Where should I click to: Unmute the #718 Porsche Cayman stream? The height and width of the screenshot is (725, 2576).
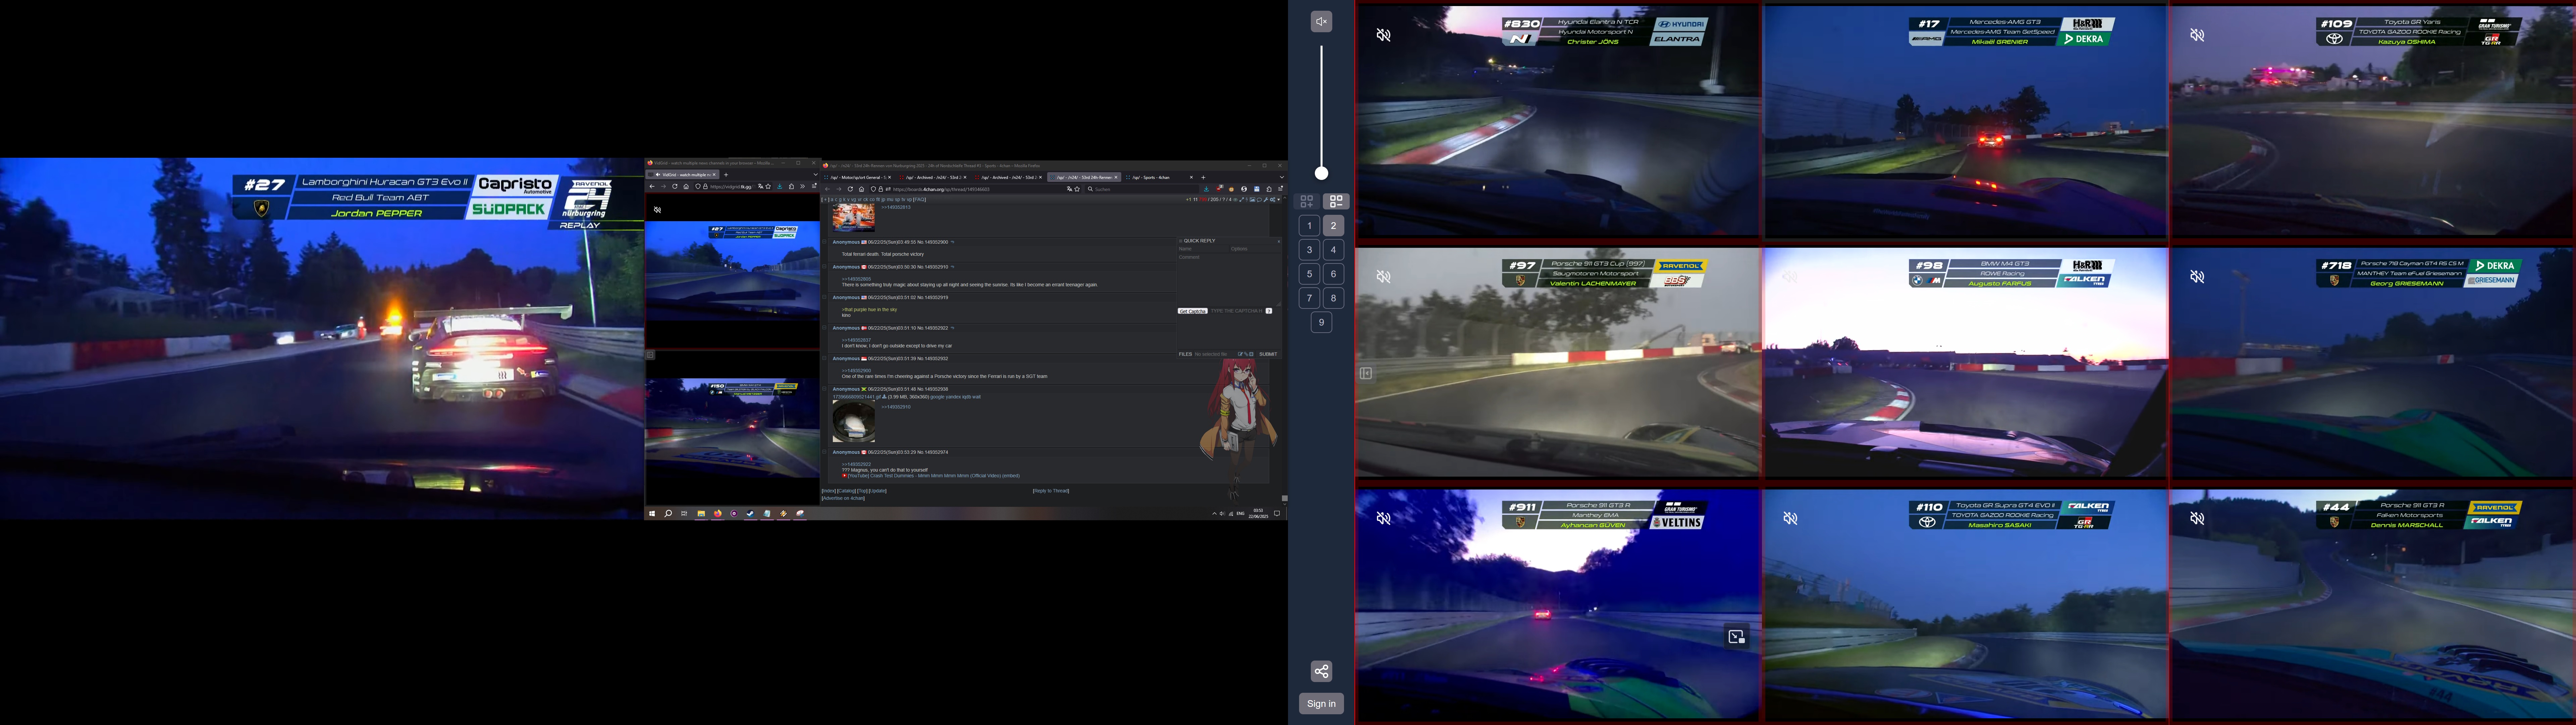(2197, 276)
